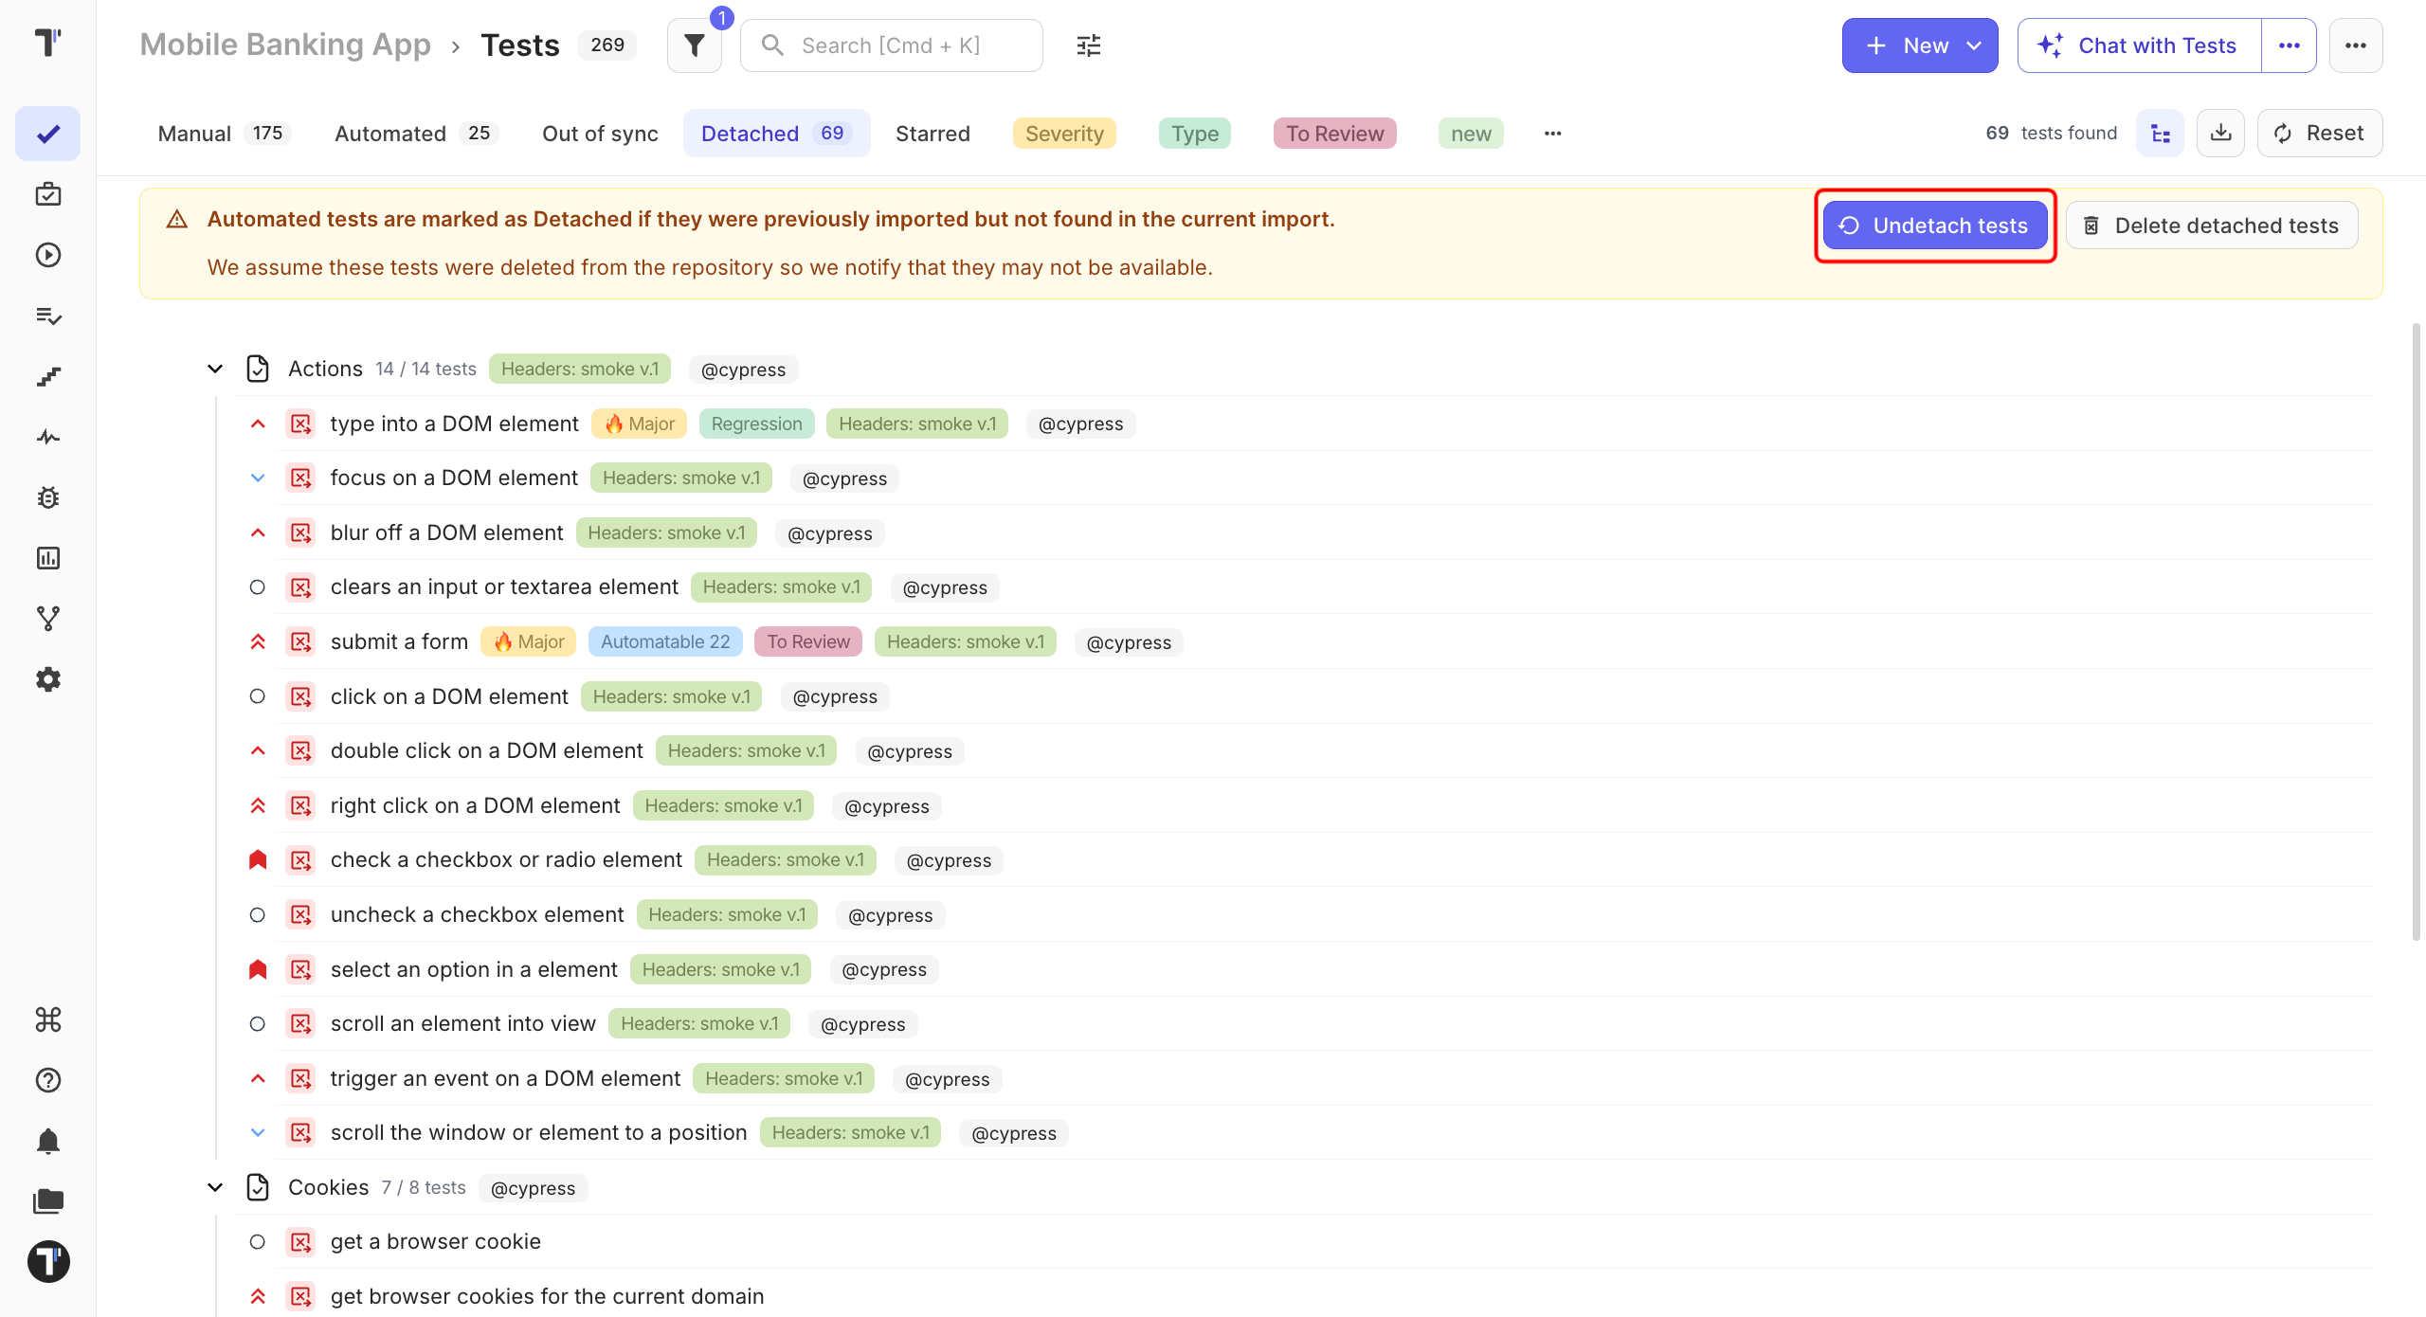Open the To Review filter tab
Screen dimensions: 2426x1317
point(1334,134)
